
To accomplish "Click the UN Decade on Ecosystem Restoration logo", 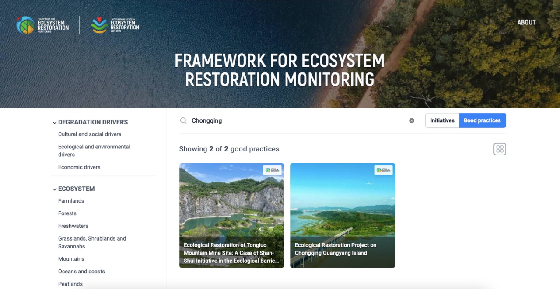I will click(115, 25).
